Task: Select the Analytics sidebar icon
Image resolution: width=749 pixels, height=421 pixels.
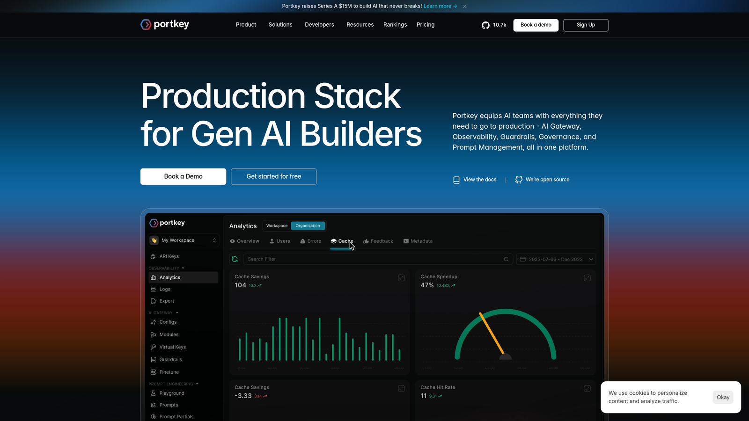Action: 154,277
